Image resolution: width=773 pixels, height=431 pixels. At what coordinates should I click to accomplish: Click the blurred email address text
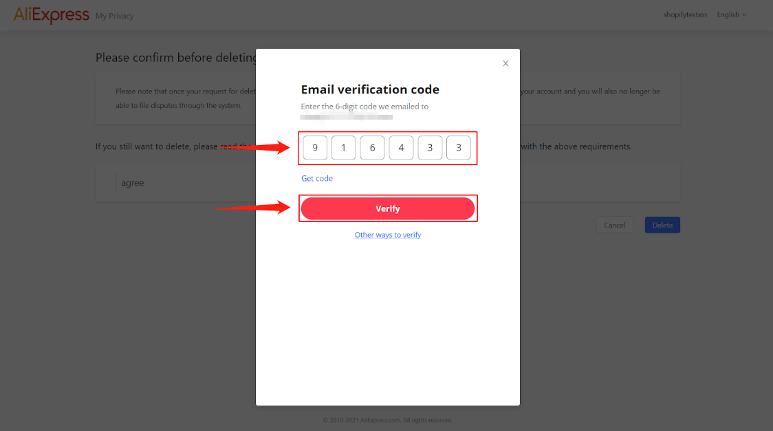click(347, 118)
